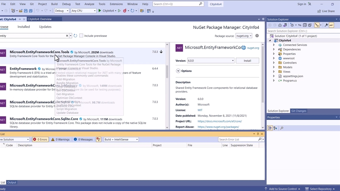Open the docs.microsoft.com Project URL link

click(x=219, y=121)
